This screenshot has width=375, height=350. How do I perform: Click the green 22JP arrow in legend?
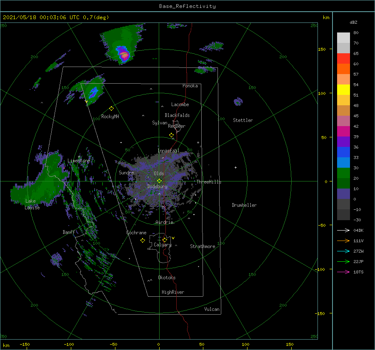click(x=343, y=262)
